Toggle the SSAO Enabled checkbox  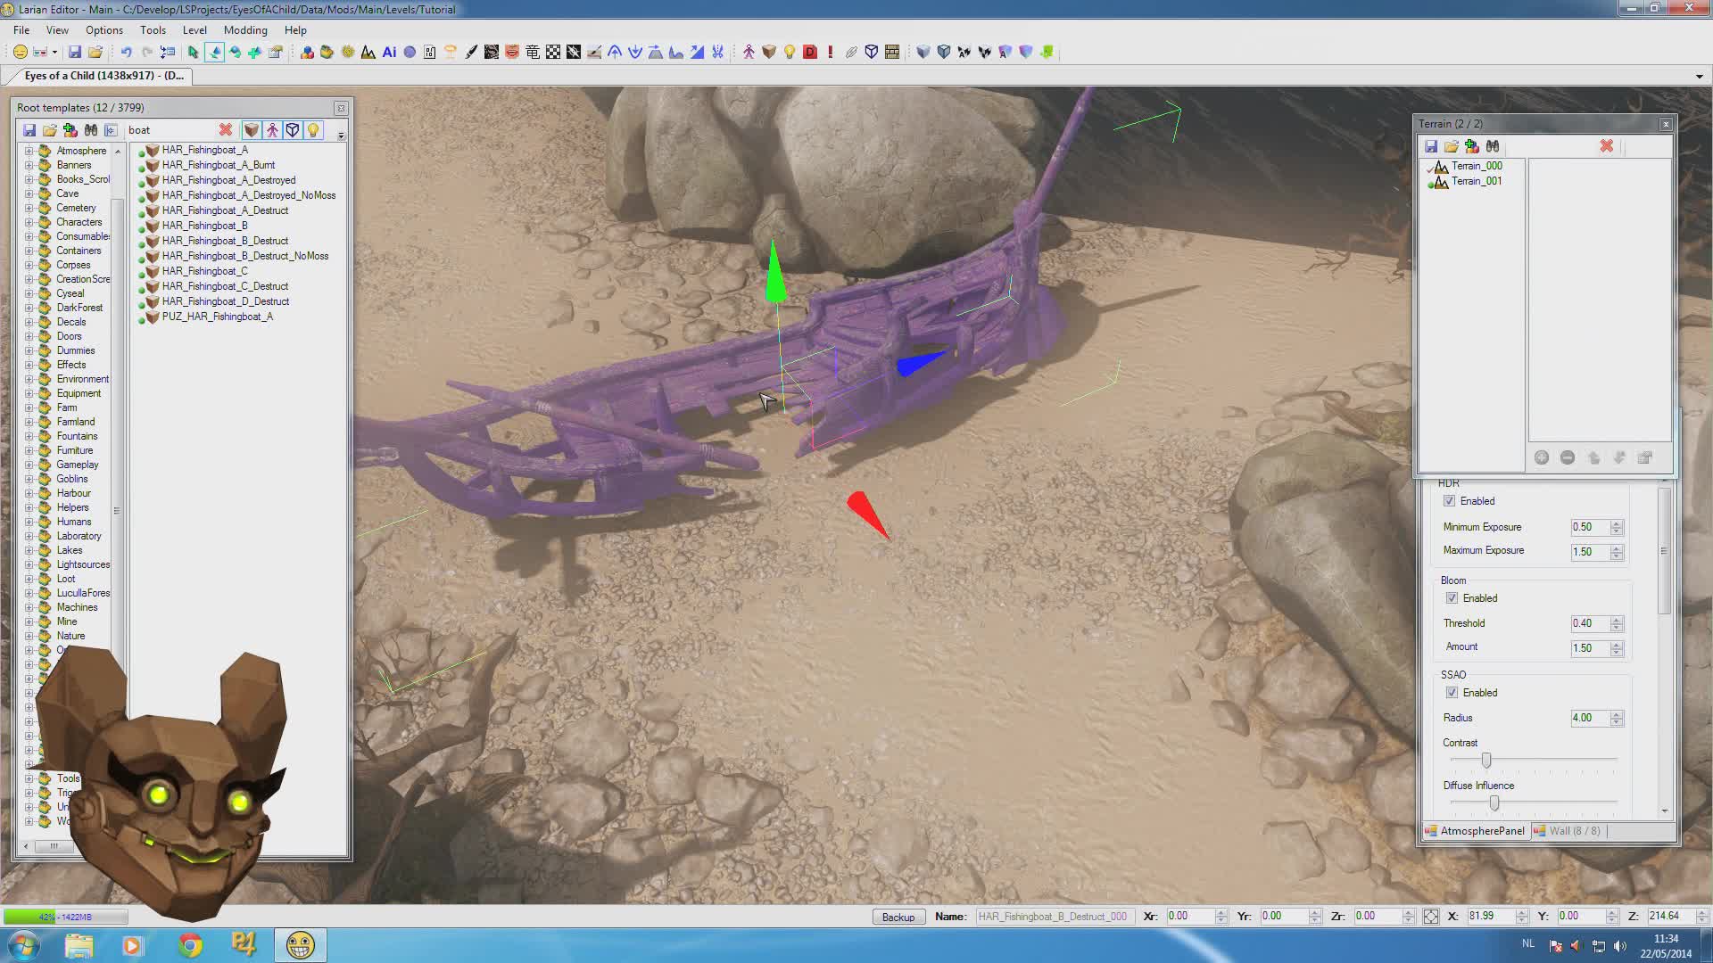(1452, 693)
